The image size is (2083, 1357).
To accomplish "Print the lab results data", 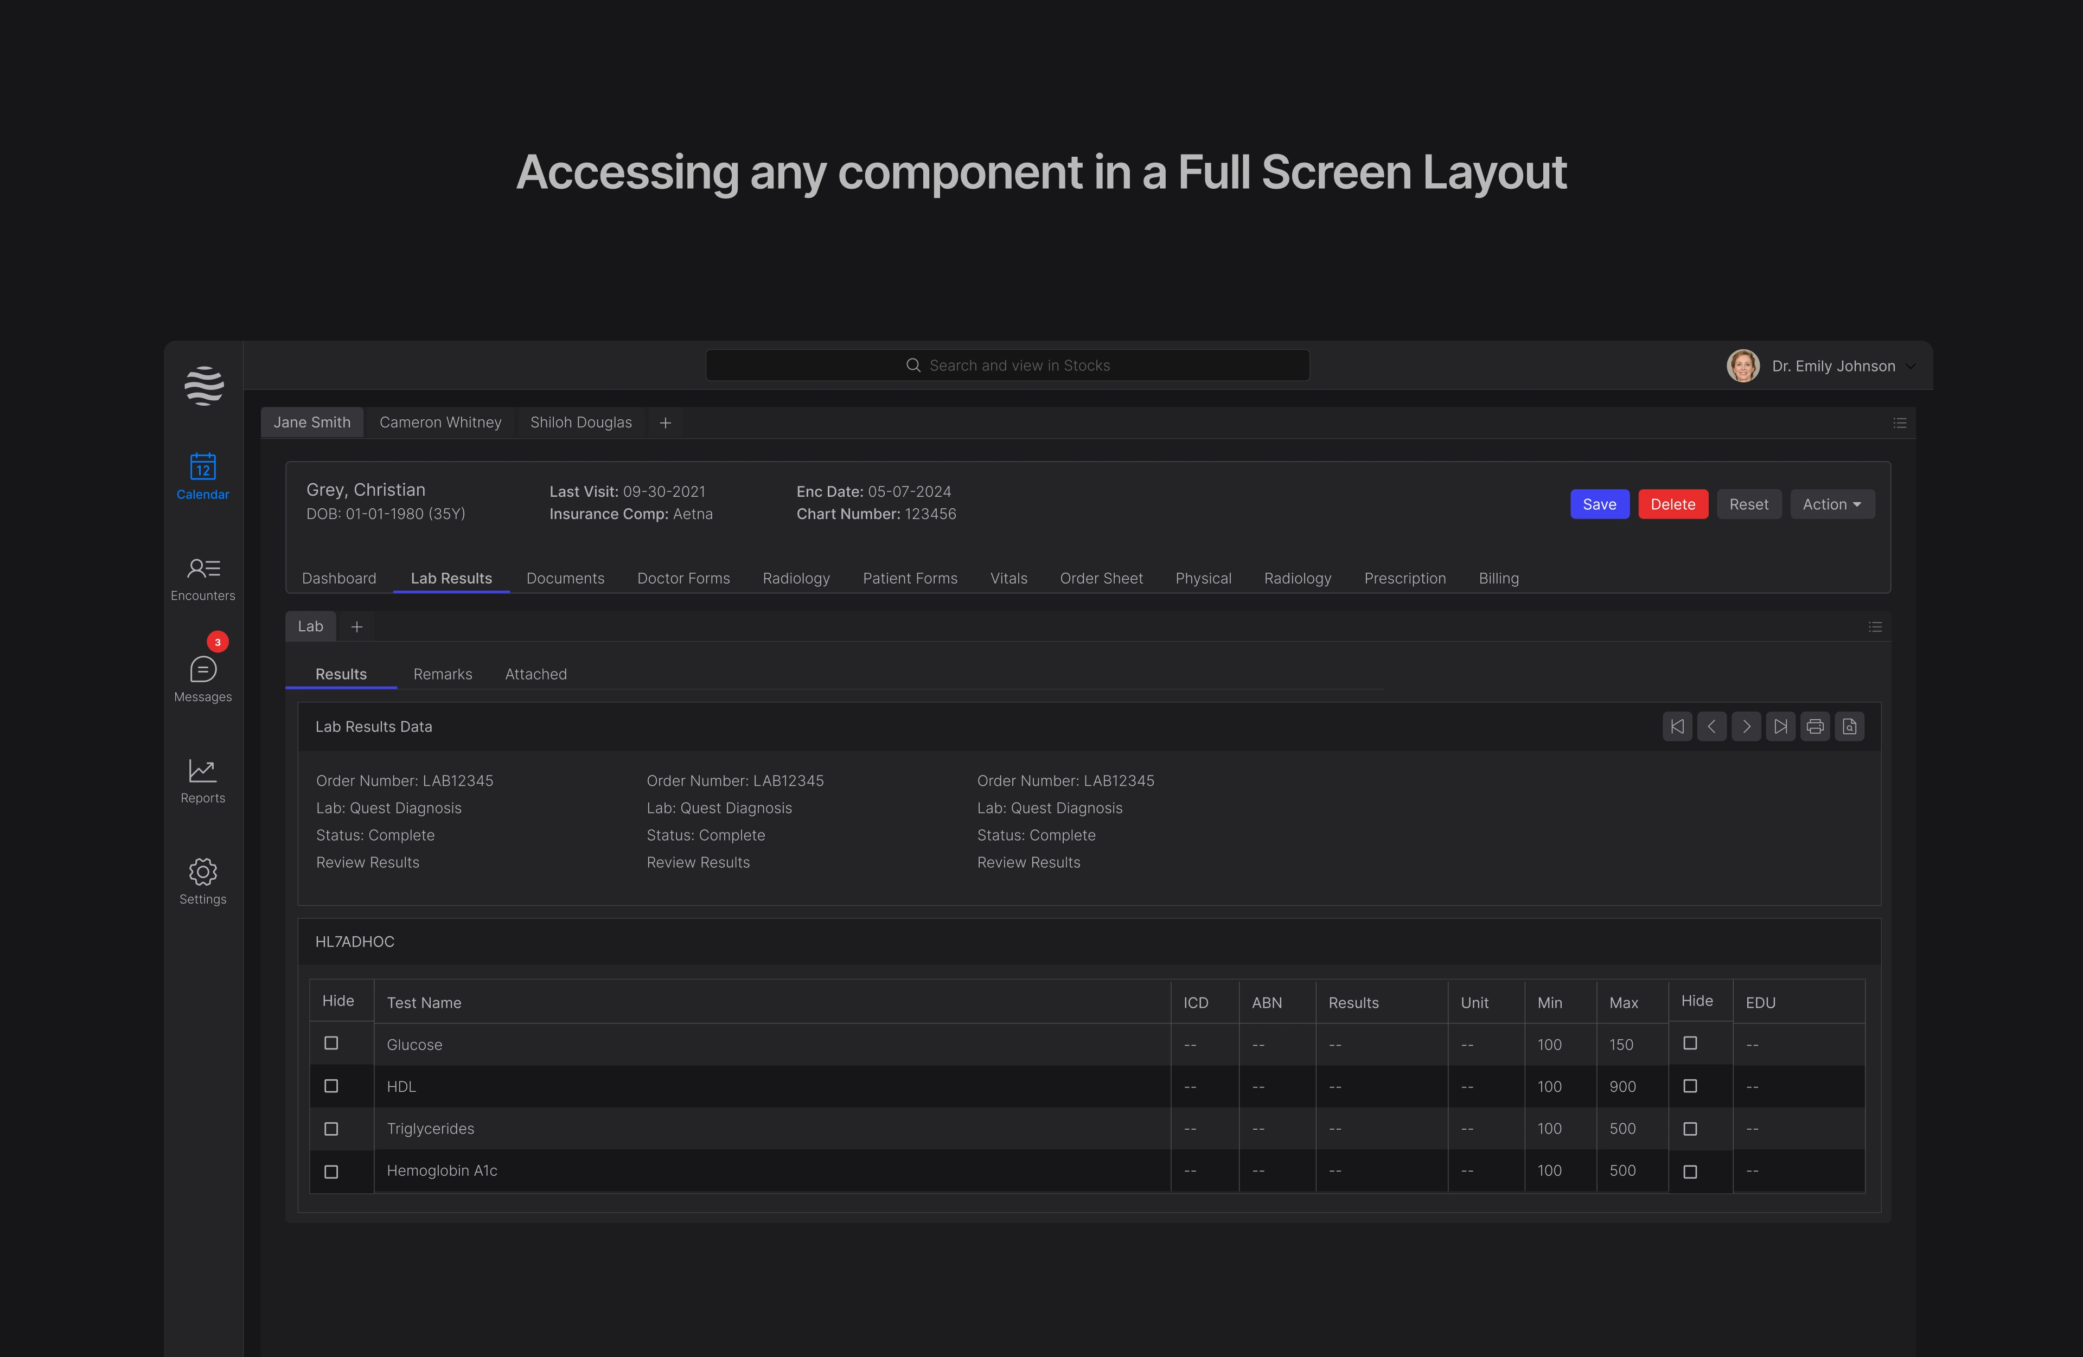I will (1814, 726).
